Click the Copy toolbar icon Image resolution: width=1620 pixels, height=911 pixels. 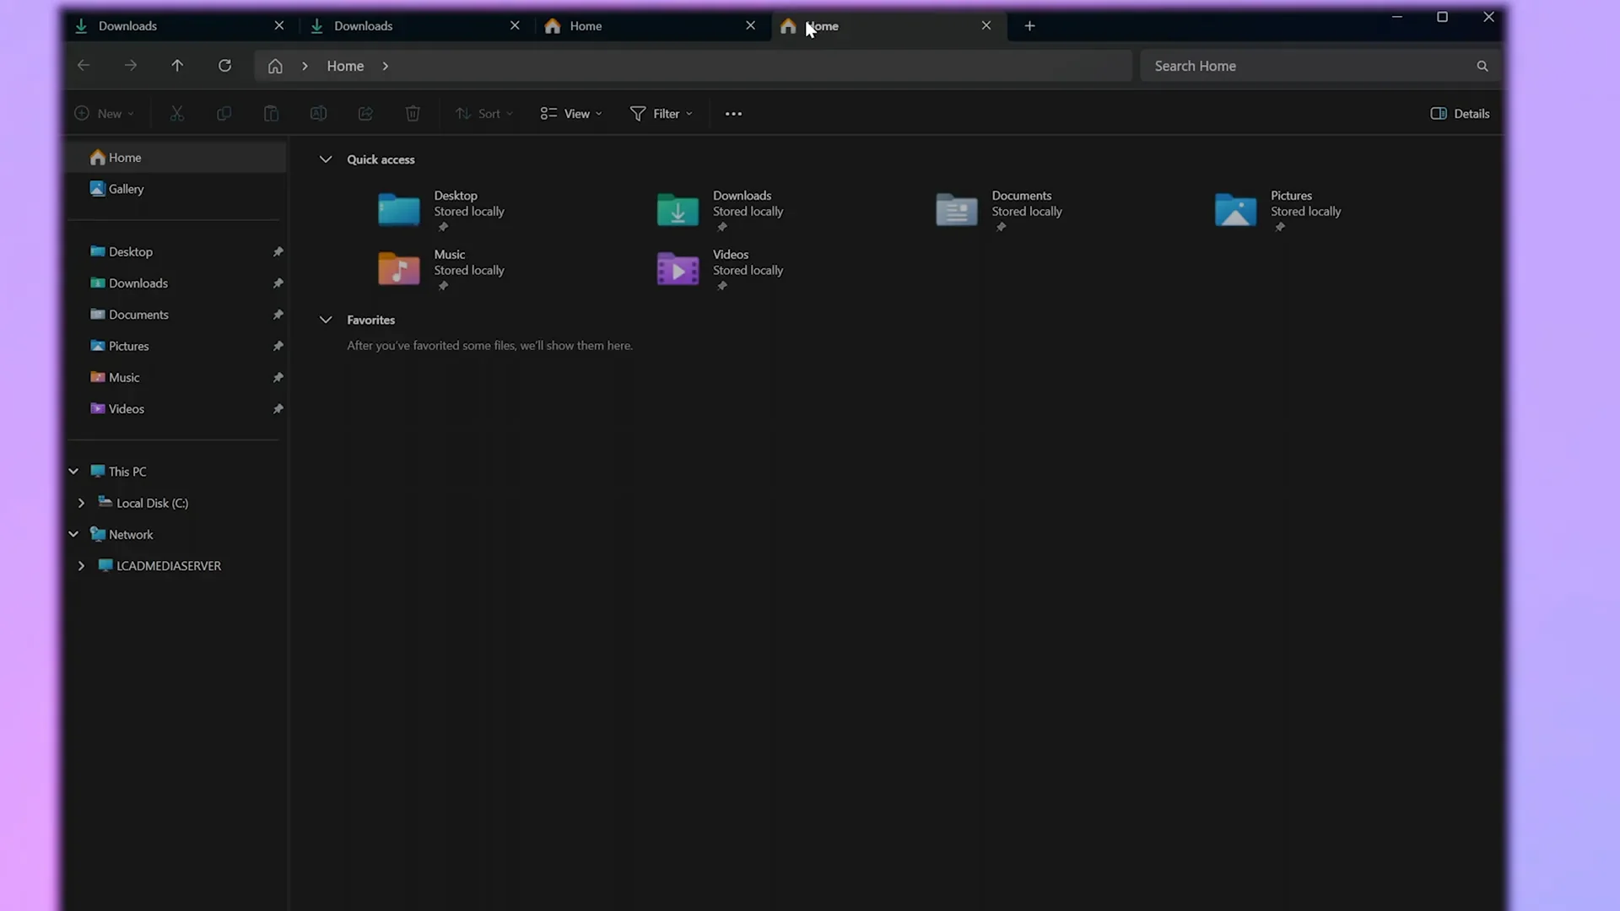coord(224,113)
